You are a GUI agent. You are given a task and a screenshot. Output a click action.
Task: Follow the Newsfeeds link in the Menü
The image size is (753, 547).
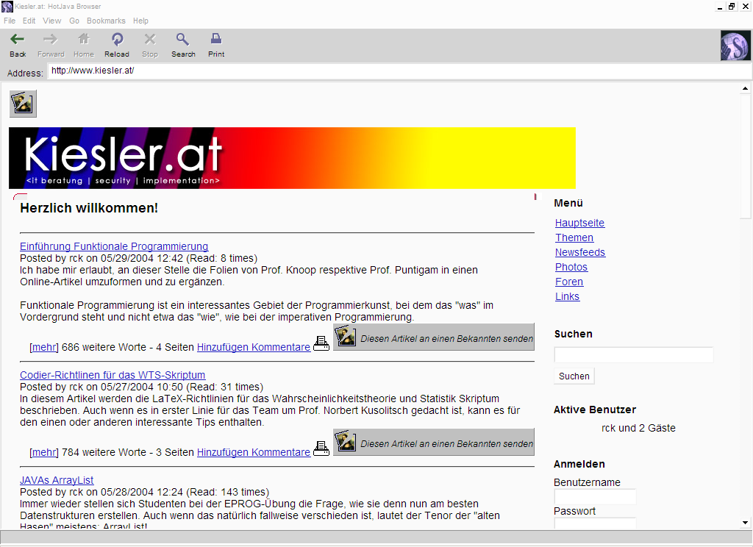point(580,252)
